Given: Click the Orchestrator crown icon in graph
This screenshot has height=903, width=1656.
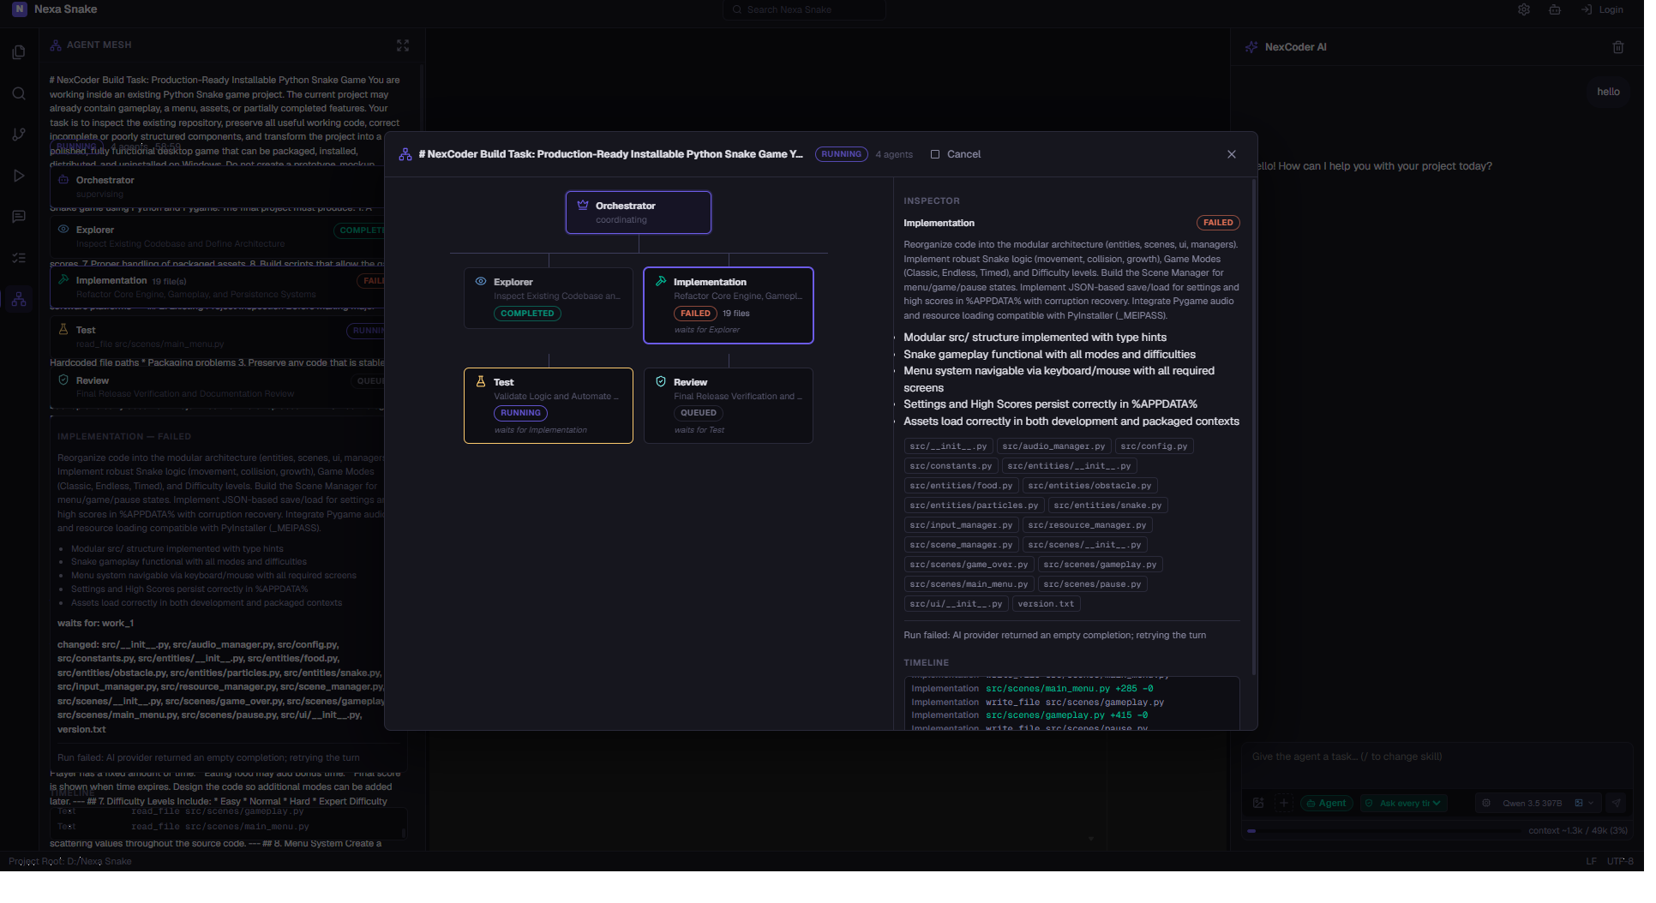Looking at the screenshot, I should pos(583,205).
